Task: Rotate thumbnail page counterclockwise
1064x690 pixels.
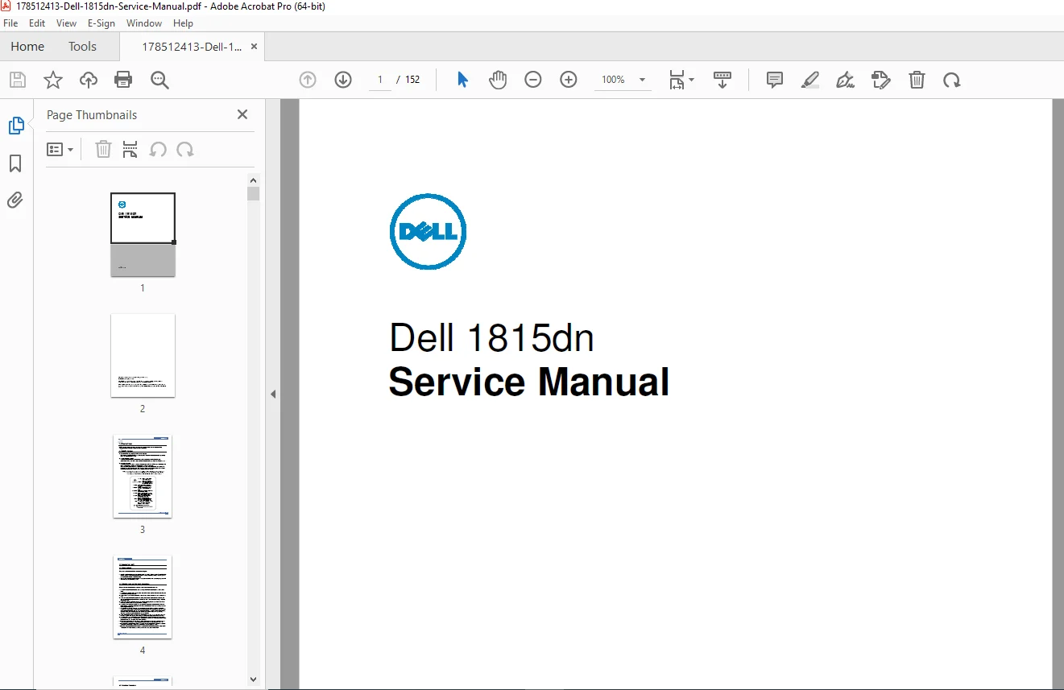Action: coord(158,149)
